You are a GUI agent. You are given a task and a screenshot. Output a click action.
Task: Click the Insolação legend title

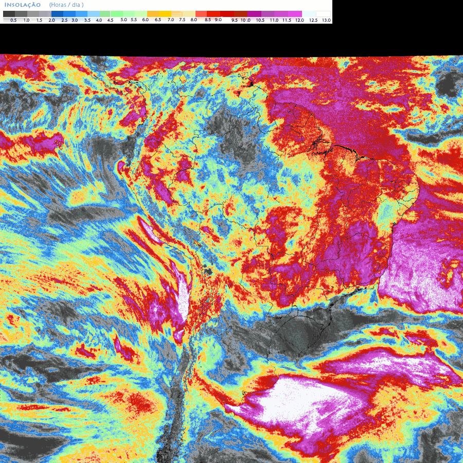coord(23,5)
